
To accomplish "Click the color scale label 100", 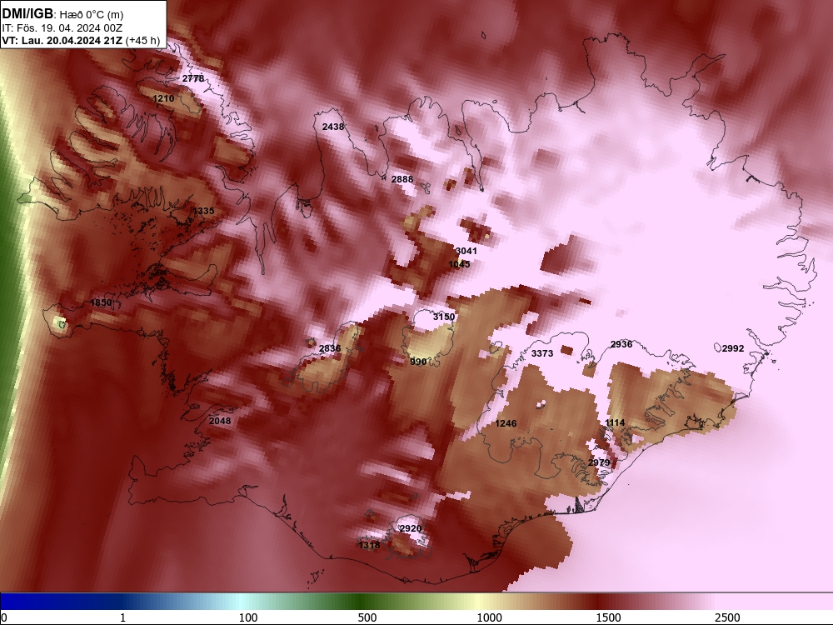I will tap(248, 617).
